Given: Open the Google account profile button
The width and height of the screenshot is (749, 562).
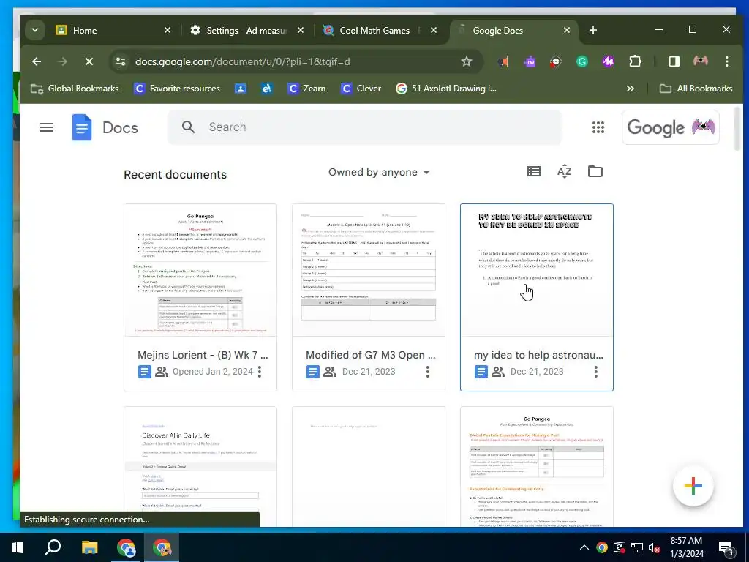Looking at the screenshot, I should point(671,127).
